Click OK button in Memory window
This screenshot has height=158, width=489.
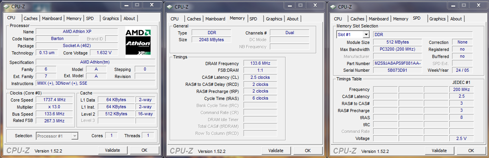(308, 151)
